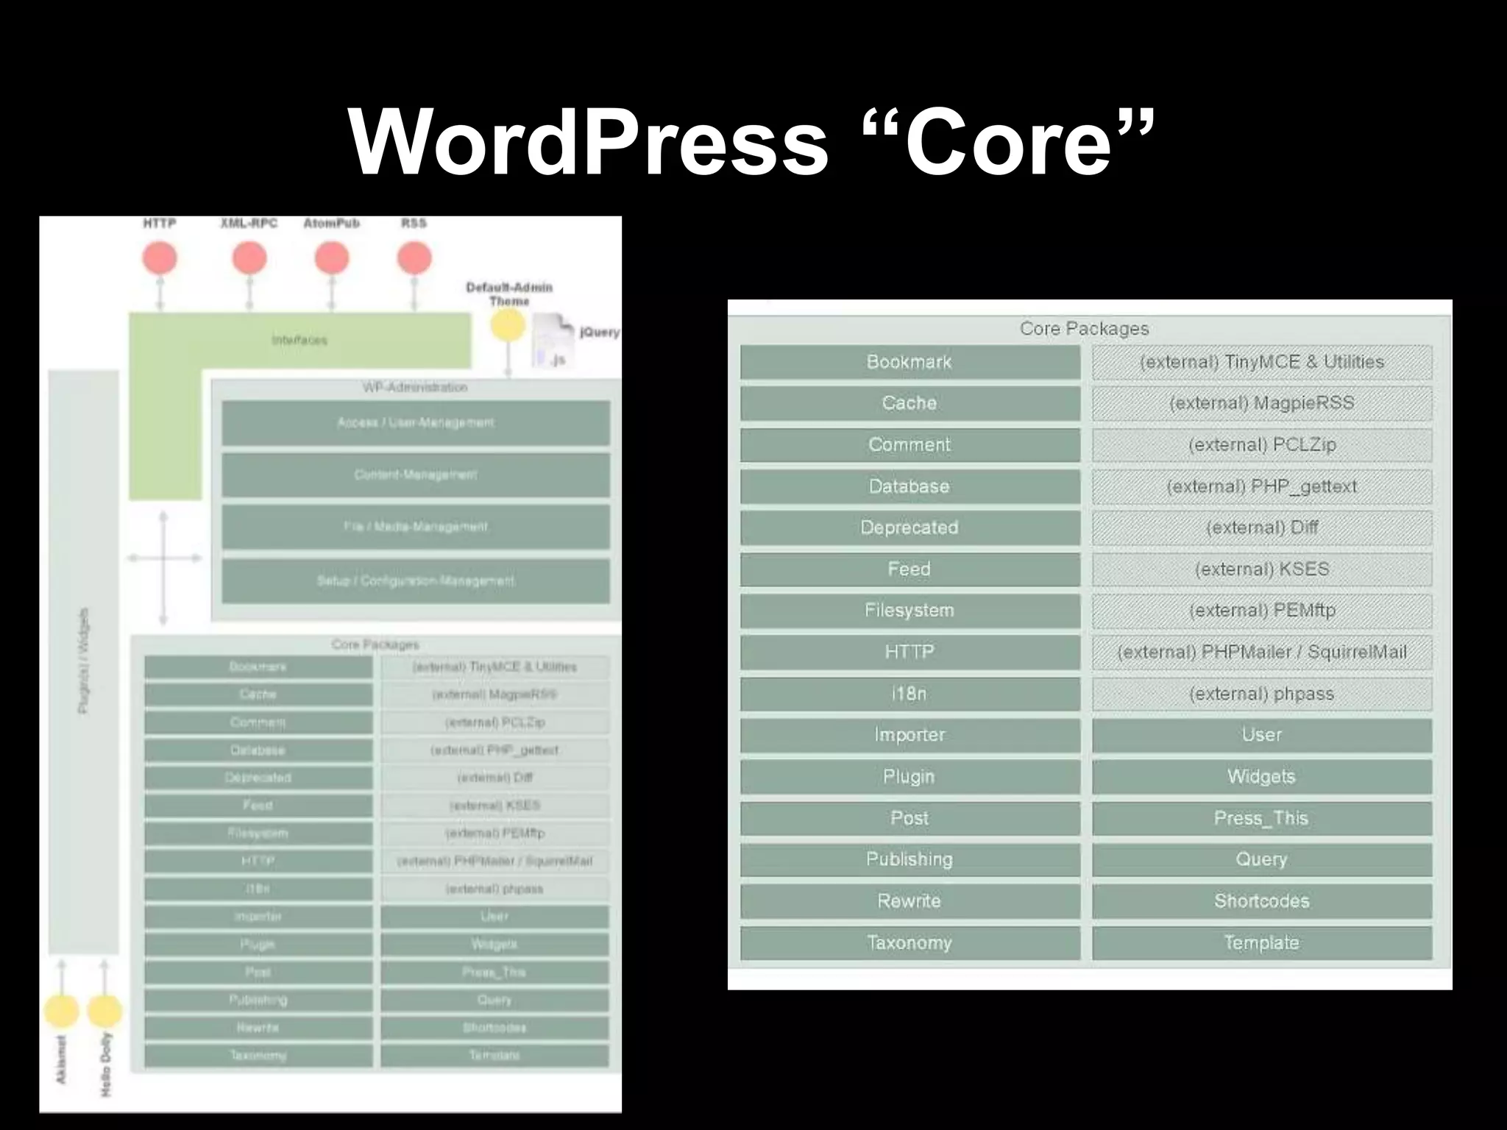This screenshot has width=1507, height=1130.
Task: Select Deprecated in the enlarged Core Packages panel
Action: pos(910,527)
